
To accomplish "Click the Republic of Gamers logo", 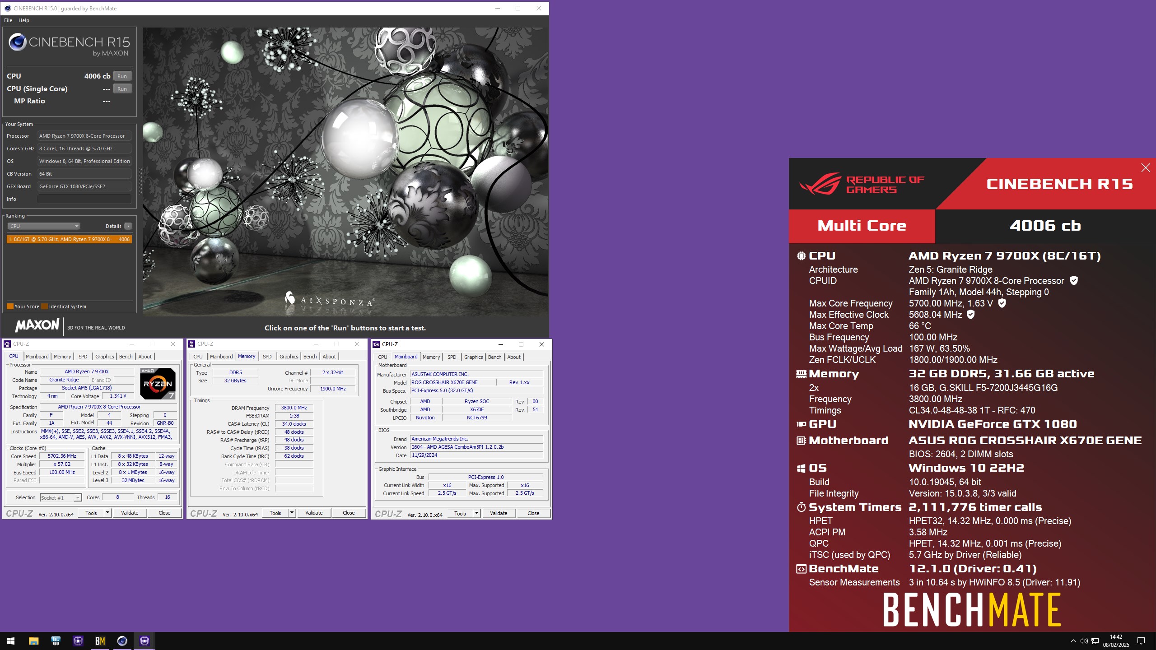I will 862,184.
